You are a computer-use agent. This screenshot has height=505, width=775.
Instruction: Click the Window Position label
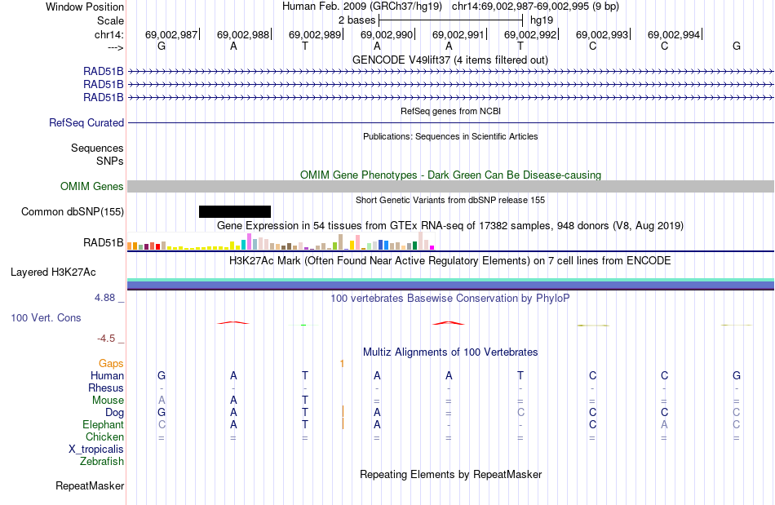click(85, 7)
